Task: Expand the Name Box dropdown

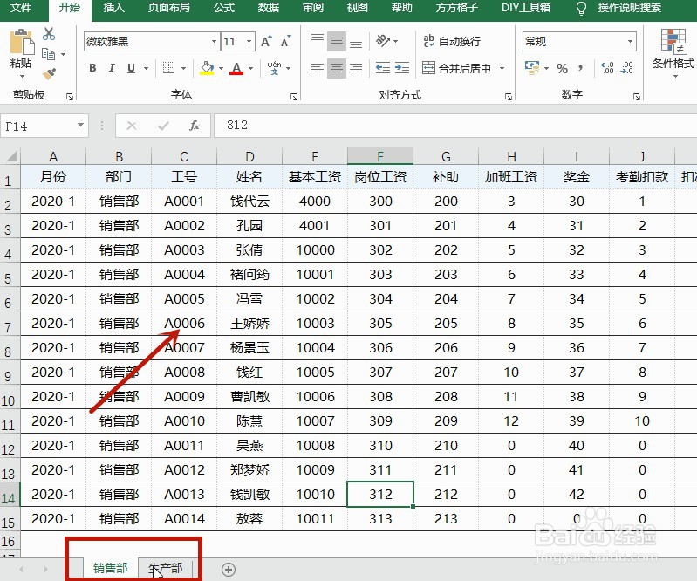Action: point(80,126)
